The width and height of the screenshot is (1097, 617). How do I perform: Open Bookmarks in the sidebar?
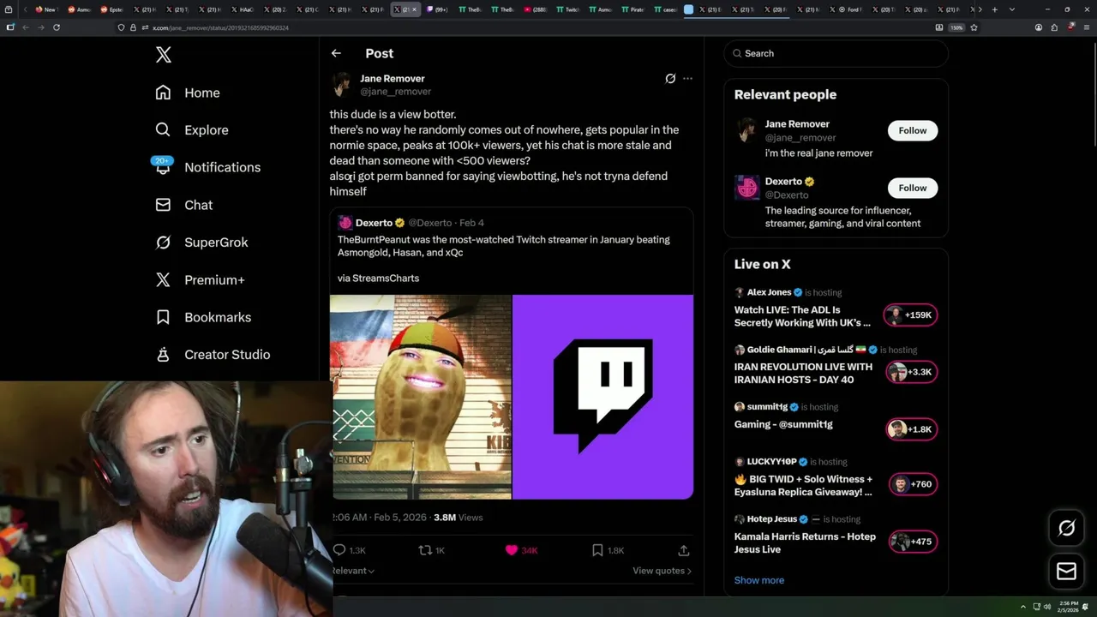203,317
